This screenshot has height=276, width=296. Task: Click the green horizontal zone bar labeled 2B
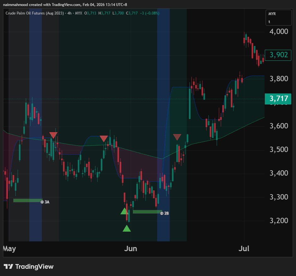[x=146, y=212]
